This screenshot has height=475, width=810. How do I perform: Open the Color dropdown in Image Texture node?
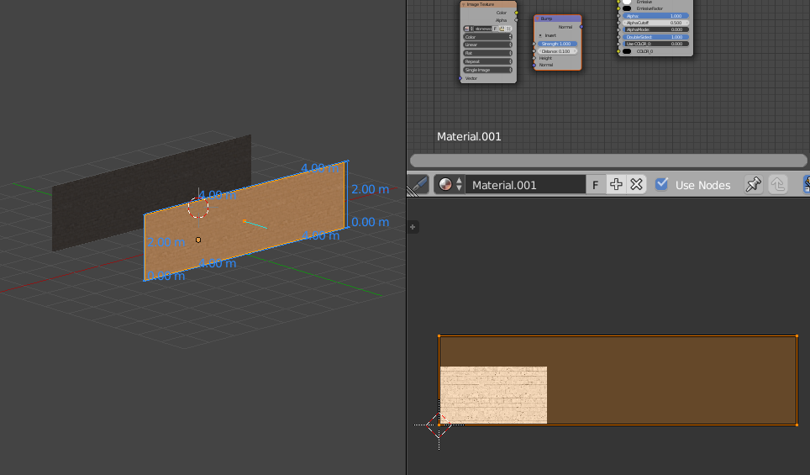487,37
